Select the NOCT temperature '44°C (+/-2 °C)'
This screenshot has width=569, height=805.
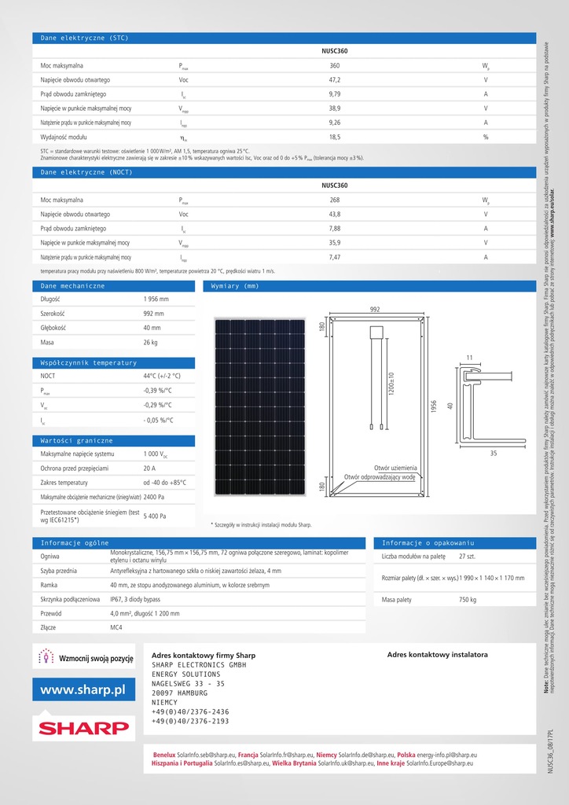pos(162,377)
